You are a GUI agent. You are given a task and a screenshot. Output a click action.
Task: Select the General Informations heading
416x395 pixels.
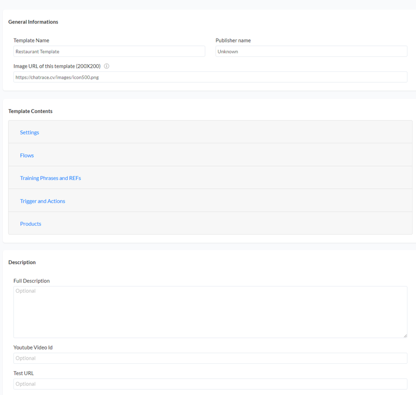click(33, 22)
